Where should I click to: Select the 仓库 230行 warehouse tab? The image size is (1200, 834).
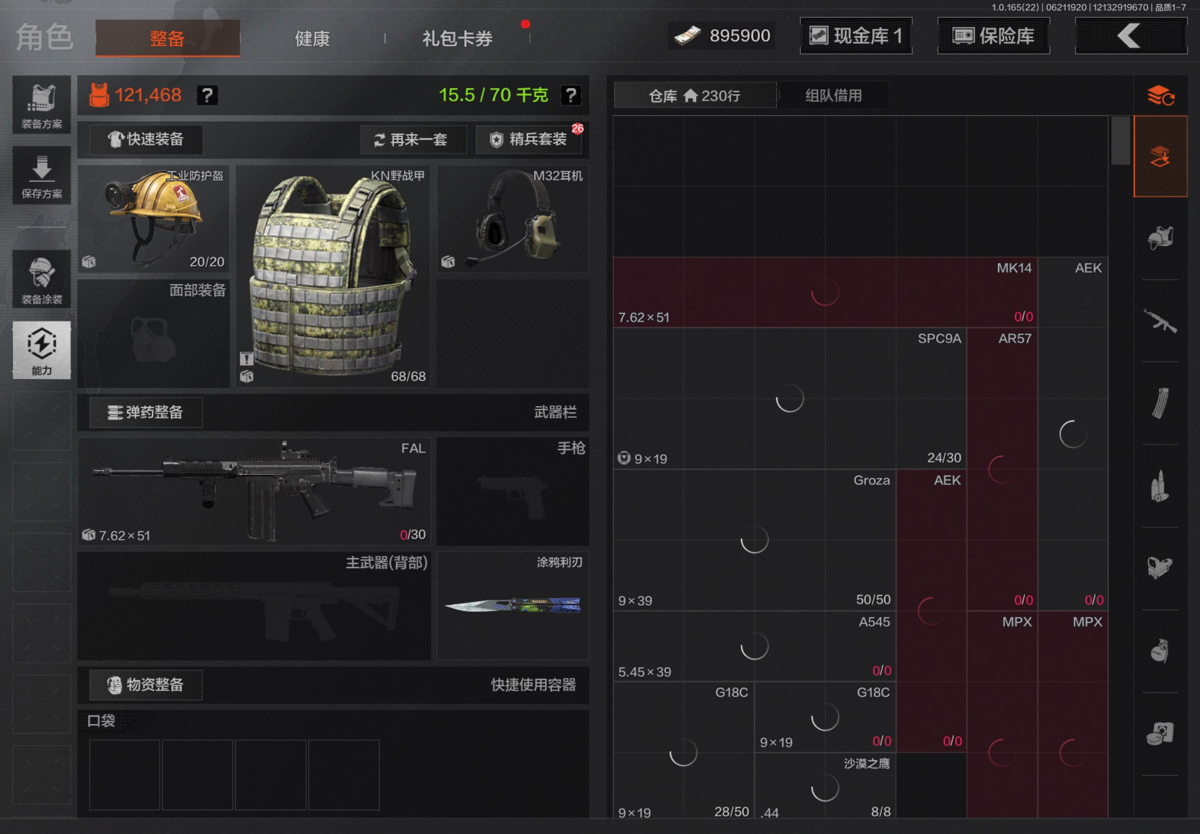tap(695, 96)
